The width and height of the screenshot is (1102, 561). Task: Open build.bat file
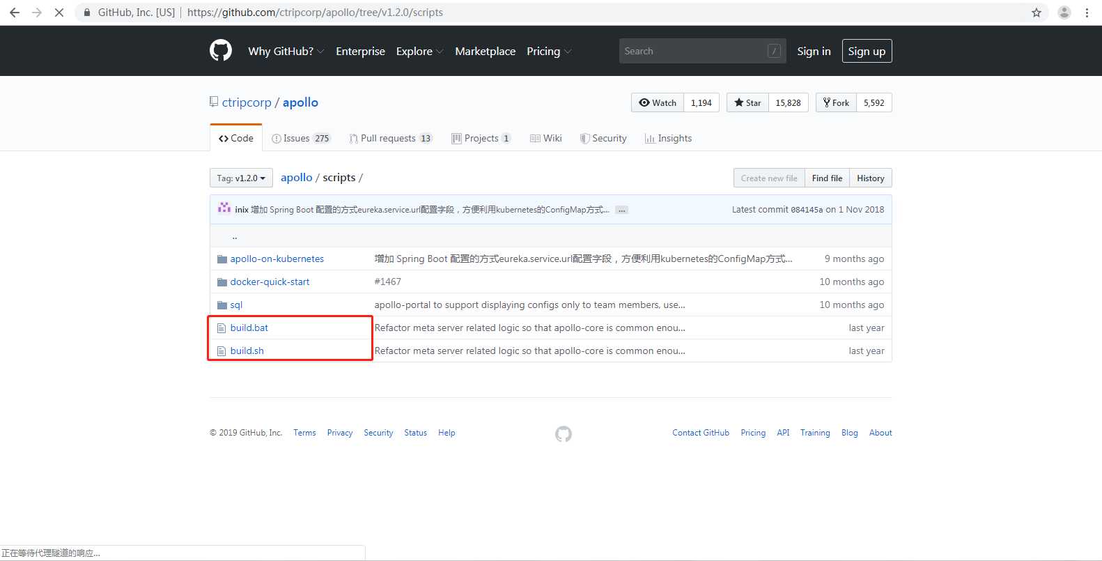coord(249,328)
